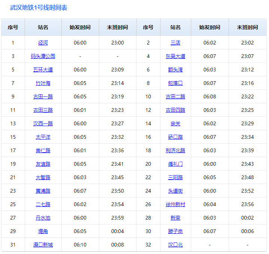
Task: Open the 友谊路 station link
Action: coord(43,164)
